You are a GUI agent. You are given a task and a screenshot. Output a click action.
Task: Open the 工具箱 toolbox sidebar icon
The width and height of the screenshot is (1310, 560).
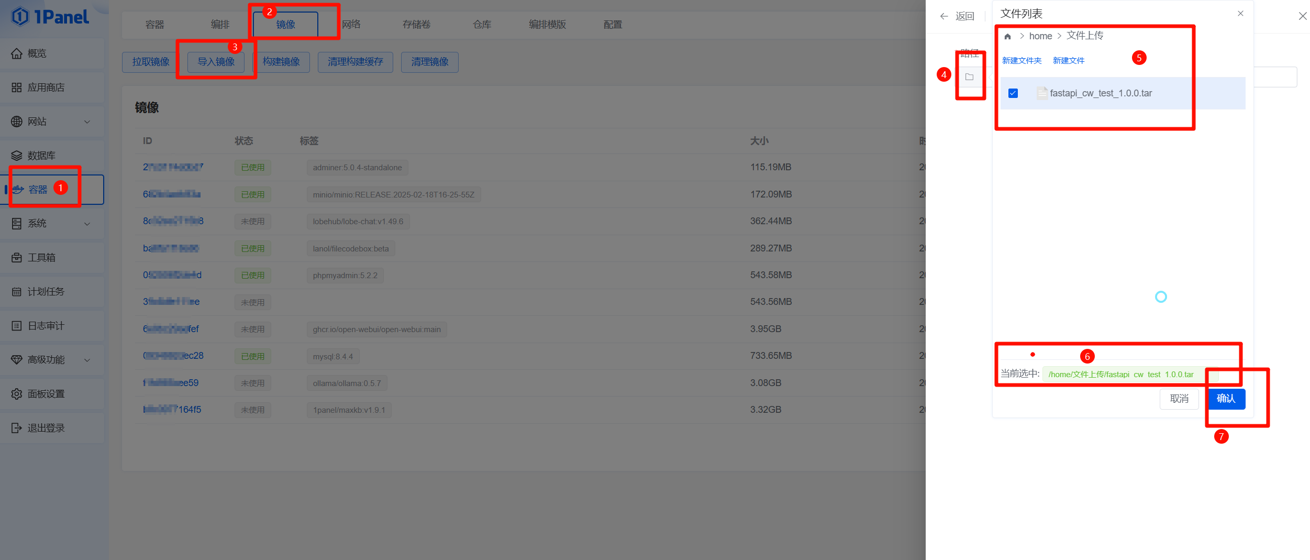point(16,257)
